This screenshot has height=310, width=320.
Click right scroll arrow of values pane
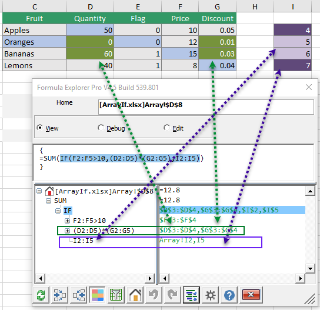(x=300, y=278)
